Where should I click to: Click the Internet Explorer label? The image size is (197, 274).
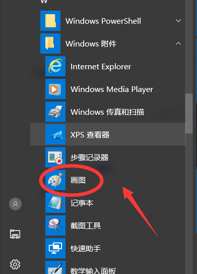(101, 67)
